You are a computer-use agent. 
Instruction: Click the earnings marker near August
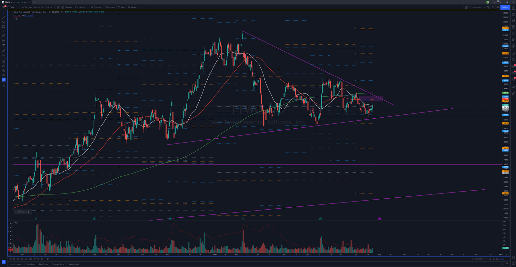(x=94, y=219)
